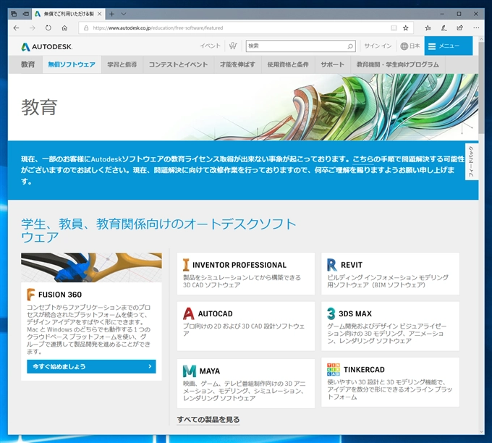
Task: Open the MAYA title link
Action: [210, 371]
